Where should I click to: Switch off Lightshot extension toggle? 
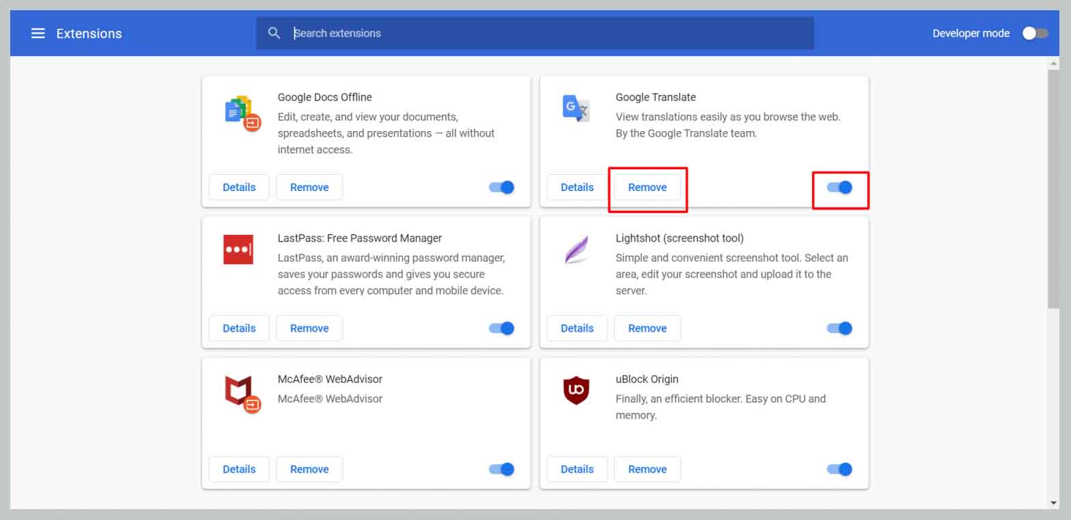839,328
